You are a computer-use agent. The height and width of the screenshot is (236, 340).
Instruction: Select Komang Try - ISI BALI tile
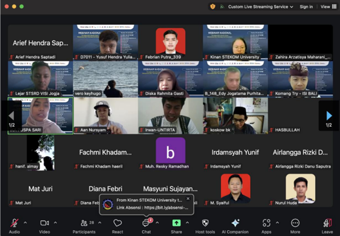pos(300,79)
